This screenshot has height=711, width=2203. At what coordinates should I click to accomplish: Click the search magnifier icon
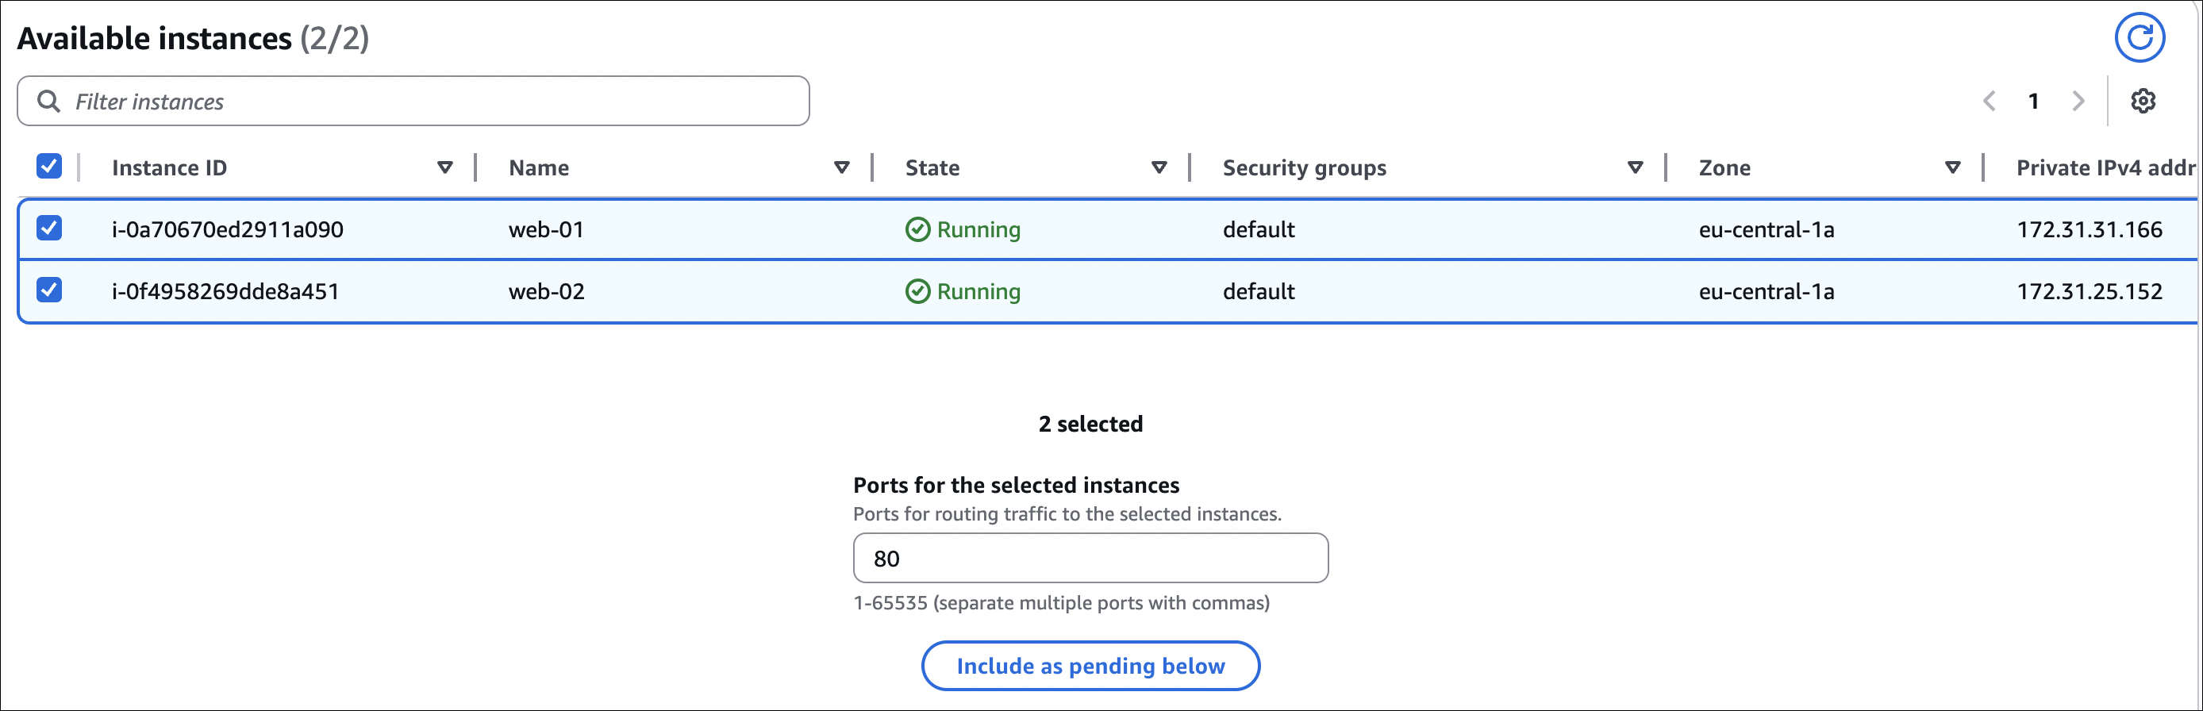click(x=48, y=101)
